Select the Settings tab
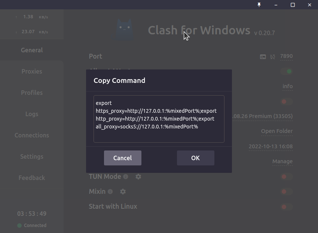This screenshot has width=318, height=233. pyautogui.click(x=32, y=156)
